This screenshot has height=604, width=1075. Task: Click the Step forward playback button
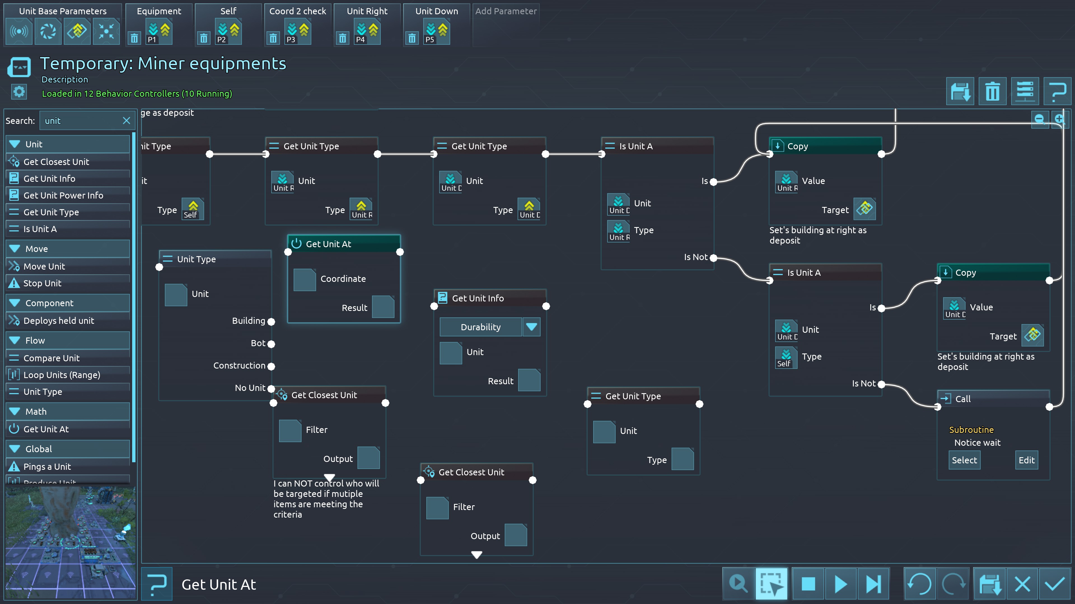click(x=873, y=584)
